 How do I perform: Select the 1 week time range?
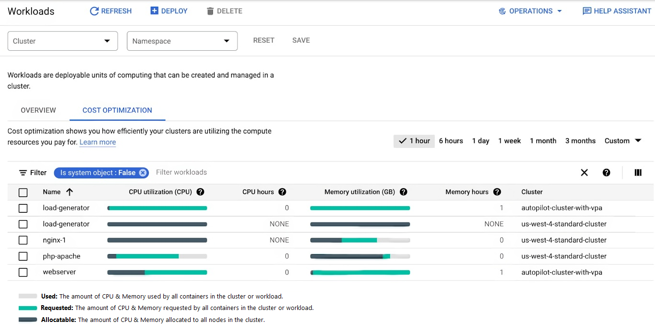509,141
